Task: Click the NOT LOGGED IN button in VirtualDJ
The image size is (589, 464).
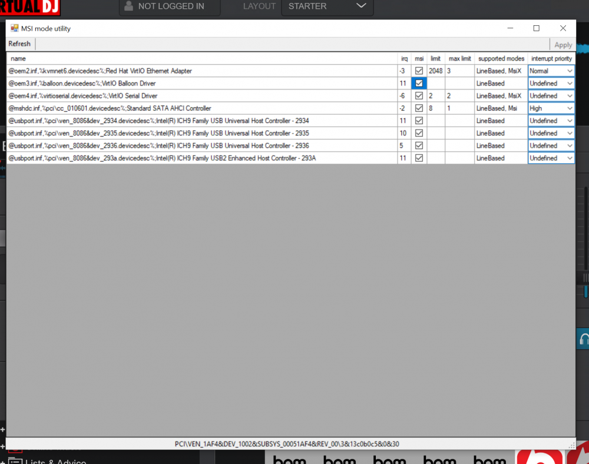Action: [170, 6]
